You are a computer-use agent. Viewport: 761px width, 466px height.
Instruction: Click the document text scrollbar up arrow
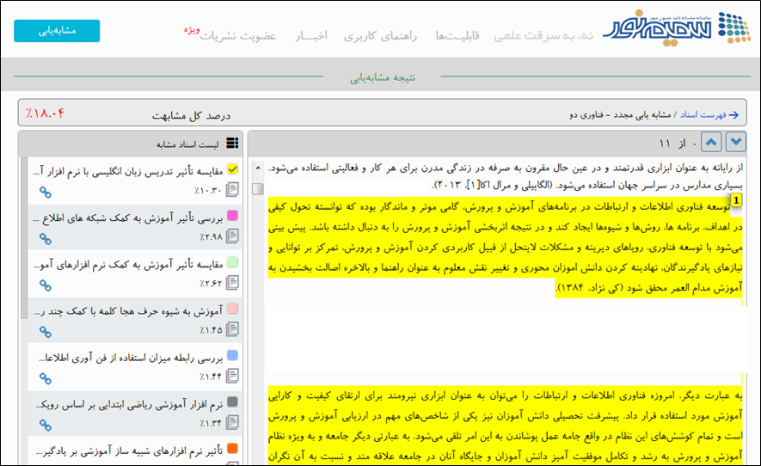point(258,168)
